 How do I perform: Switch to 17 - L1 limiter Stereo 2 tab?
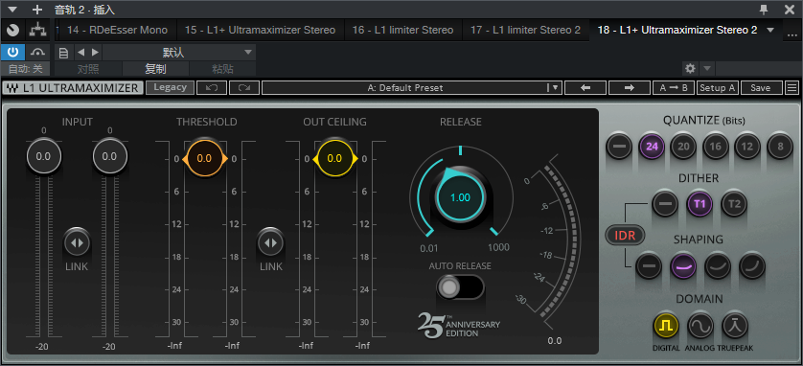(525, 31)
